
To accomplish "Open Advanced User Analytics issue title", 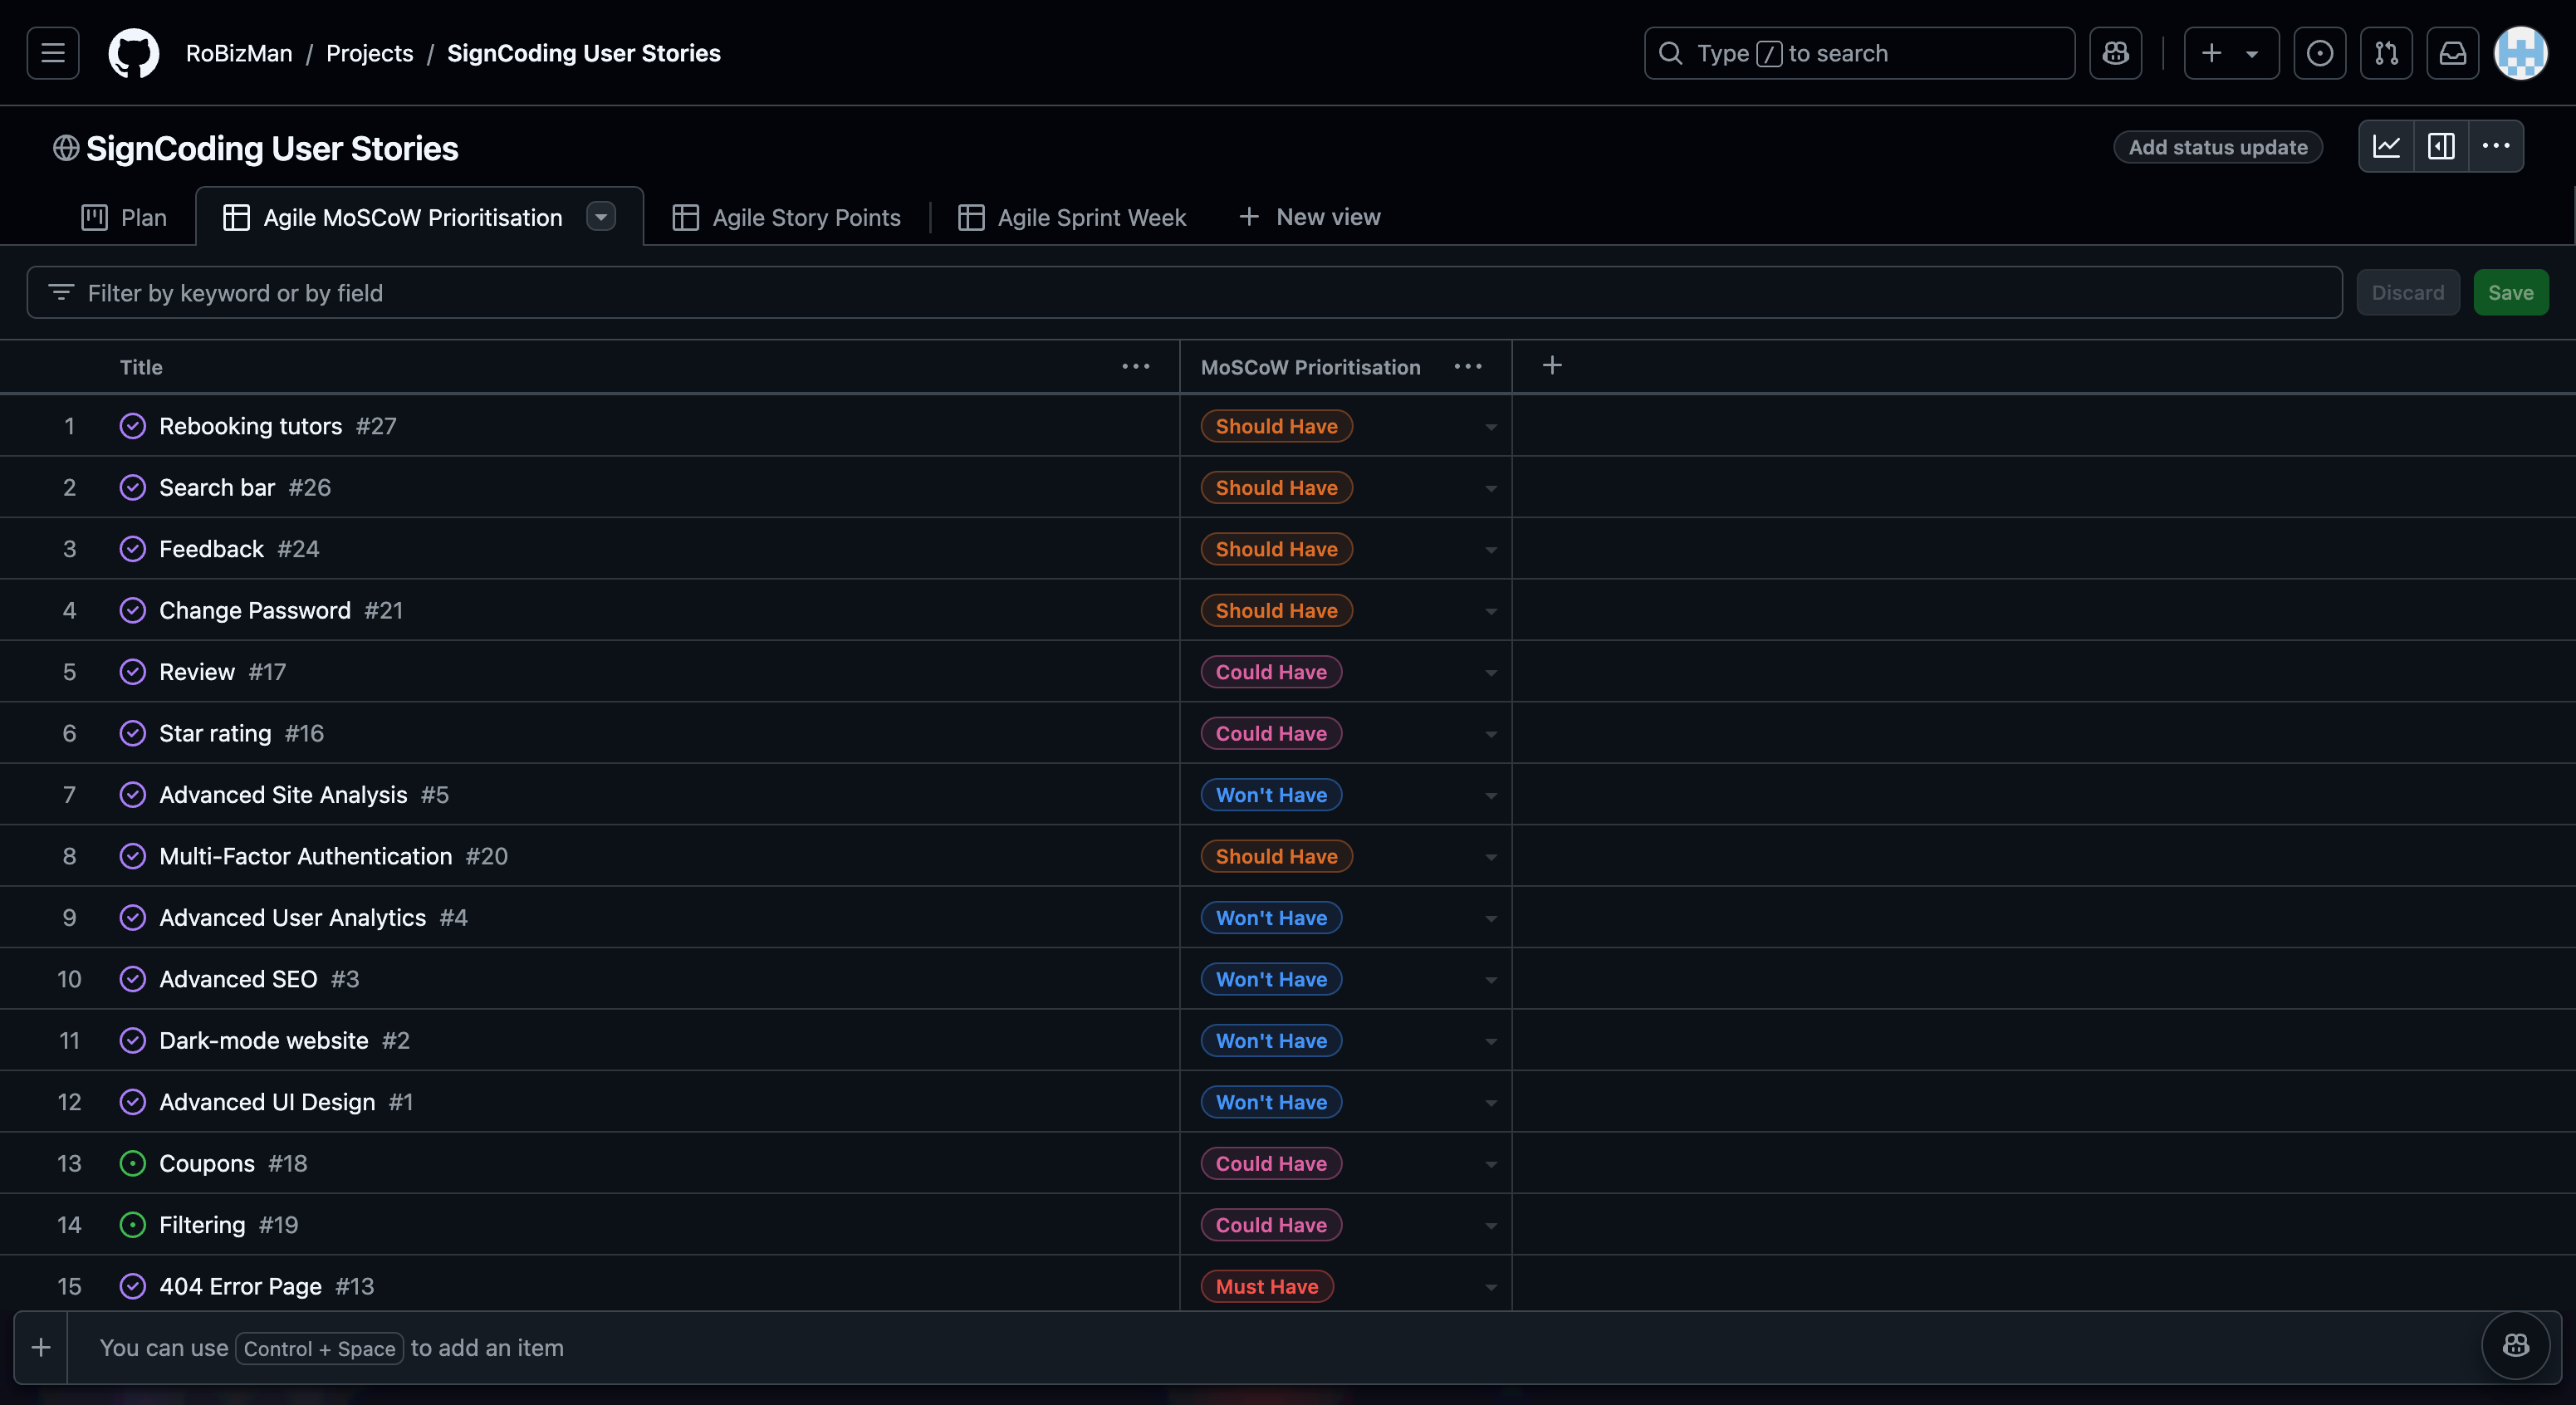I will pos(292,917).
